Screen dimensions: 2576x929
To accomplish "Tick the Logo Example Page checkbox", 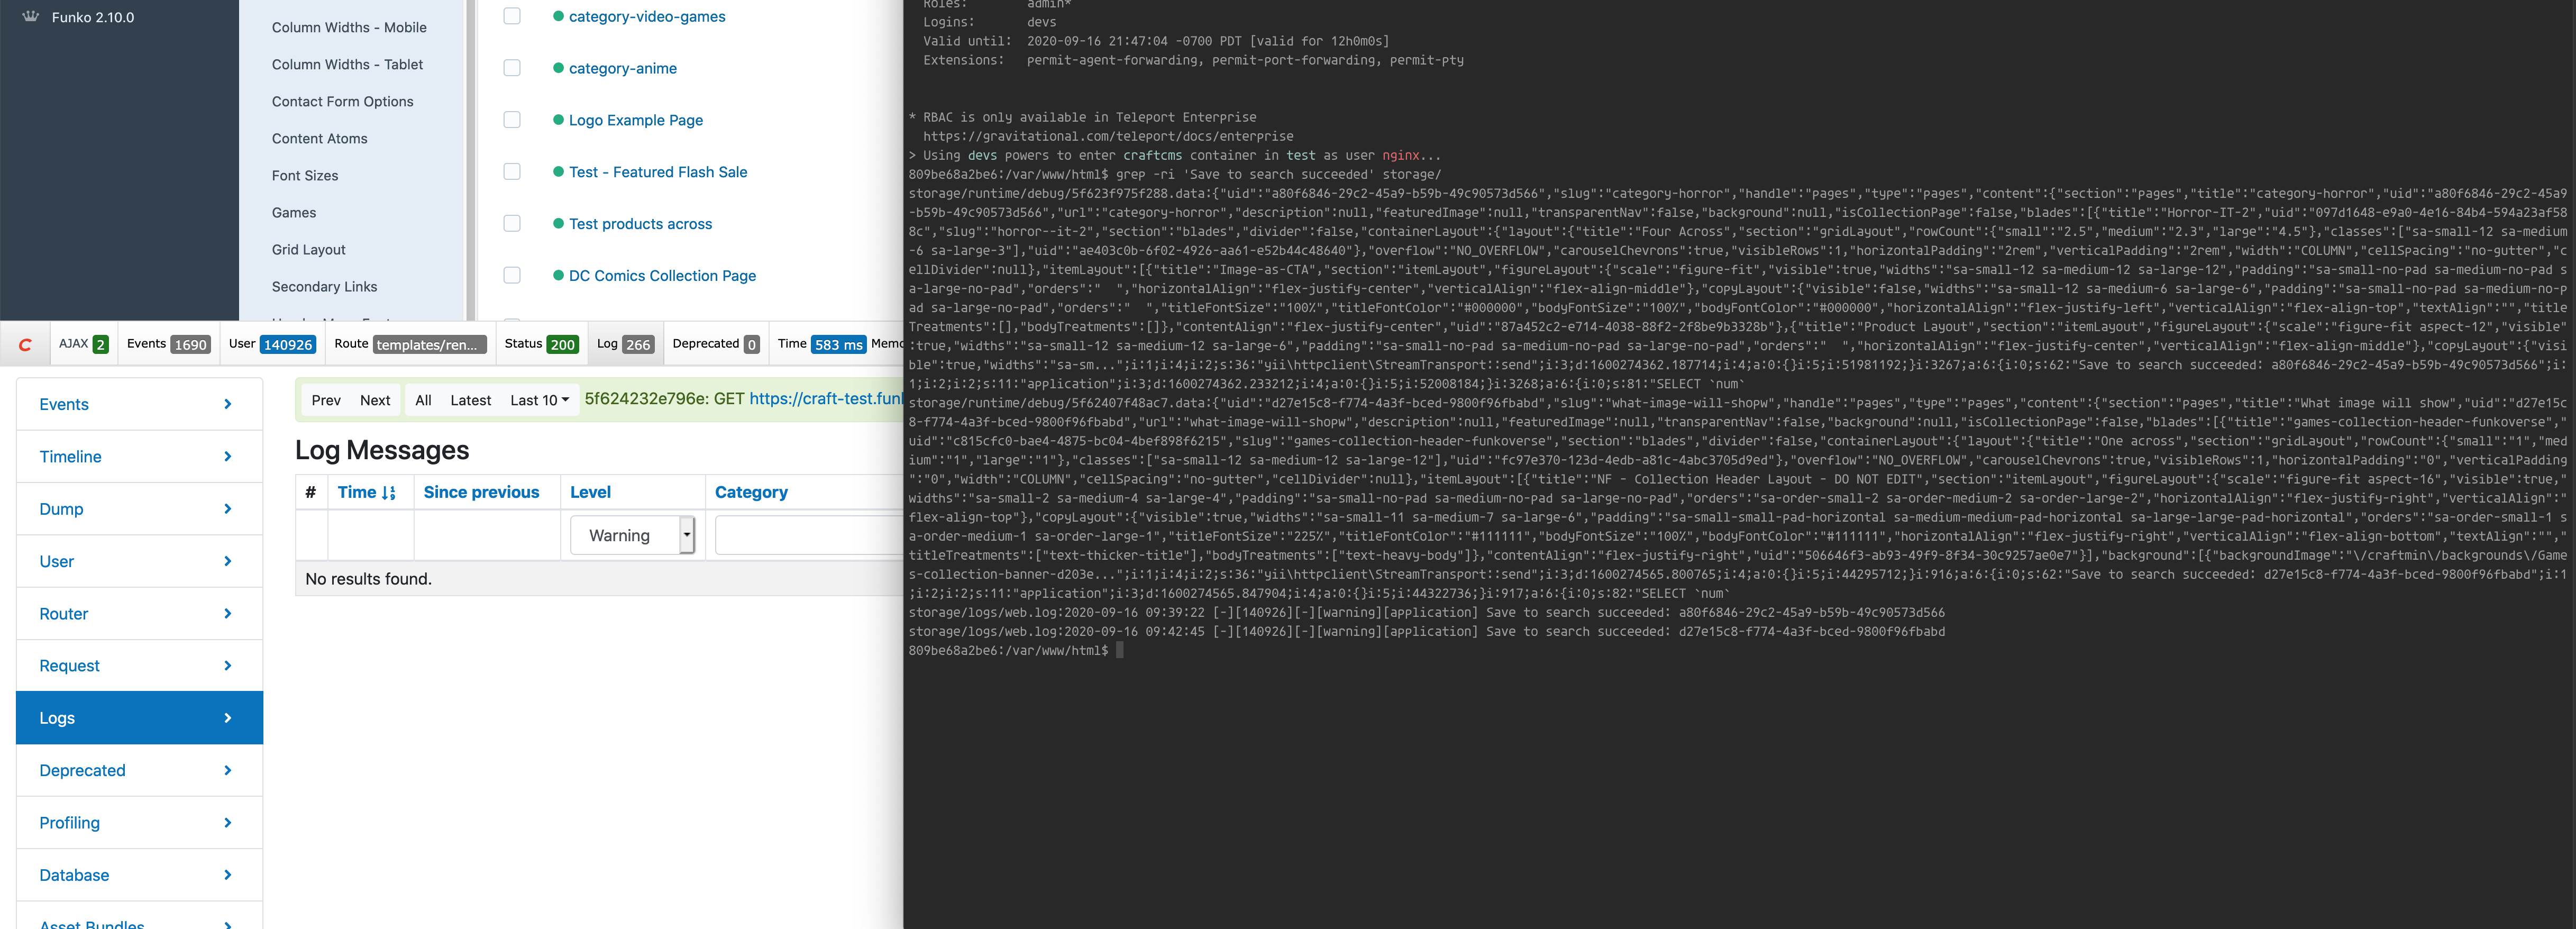I will (512, 120).
